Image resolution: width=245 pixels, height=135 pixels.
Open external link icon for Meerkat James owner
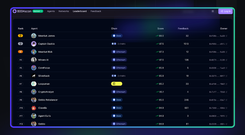[226, 36]
